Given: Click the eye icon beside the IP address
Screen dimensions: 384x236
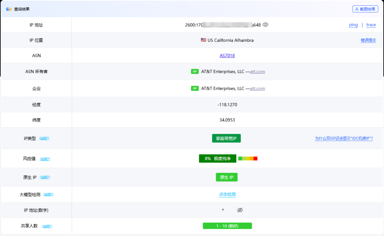Looking at the screenshot, I should pos(265,25).
